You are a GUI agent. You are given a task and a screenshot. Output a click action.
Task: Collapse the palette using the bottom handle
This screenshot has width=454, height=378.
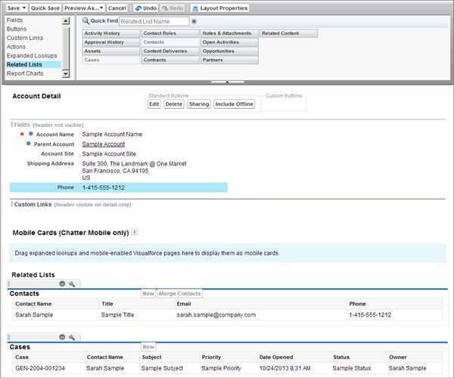pyautogui.click(x=227, y=80)
